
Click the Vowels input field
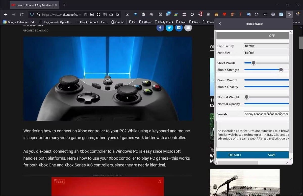coord(266,114)
